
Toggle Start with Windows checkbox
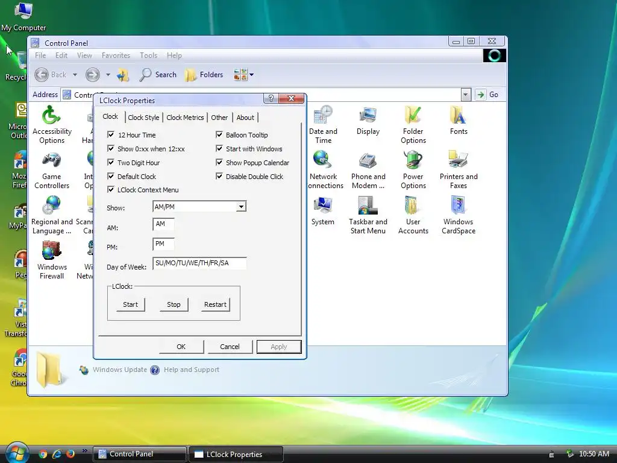tap(219, 148)
